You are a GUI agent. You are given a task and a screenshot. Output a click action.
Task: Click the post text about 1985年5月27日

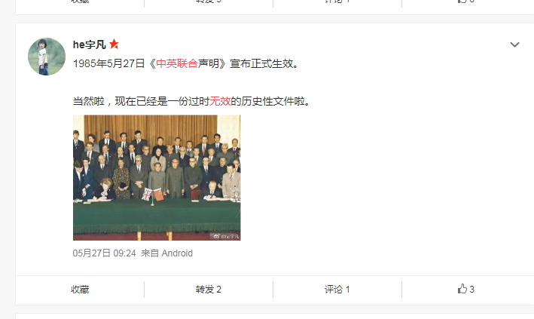tap(187, 63)
